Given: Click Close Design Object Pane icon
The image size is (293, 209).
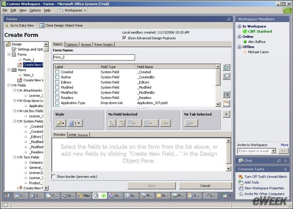Looking at the screenshot, I should pos(42,26).
